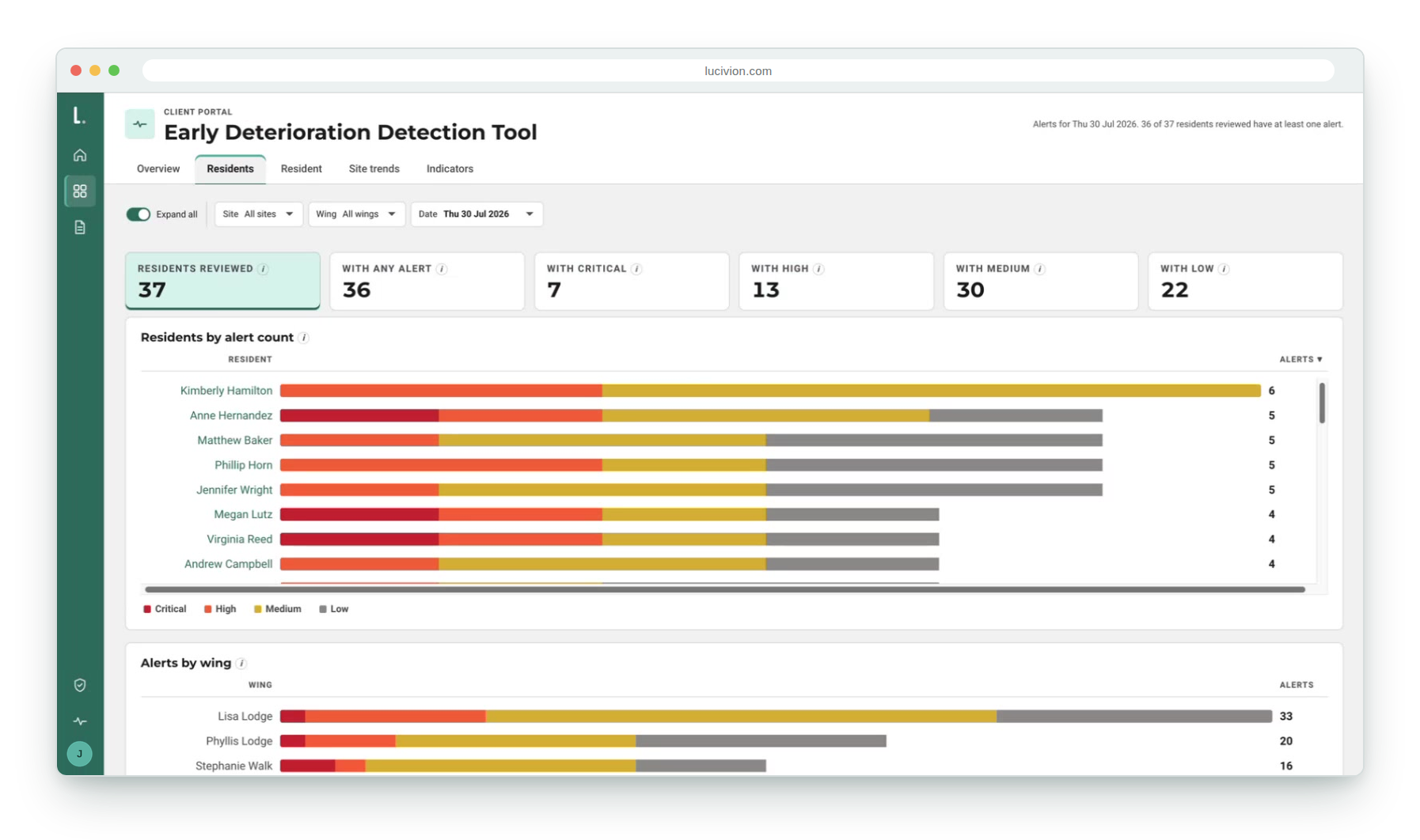Toggle the Expand all switch

[139, 214]
